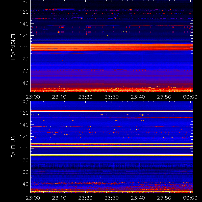
Task: Click 23:10 time label under Learmonth plot
Action: (59, 97)
